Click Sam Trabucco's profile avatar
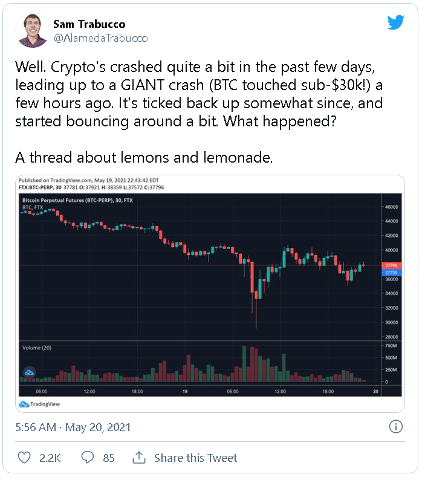The width and height of the screenshot is (425, 480). coord(33,31)
